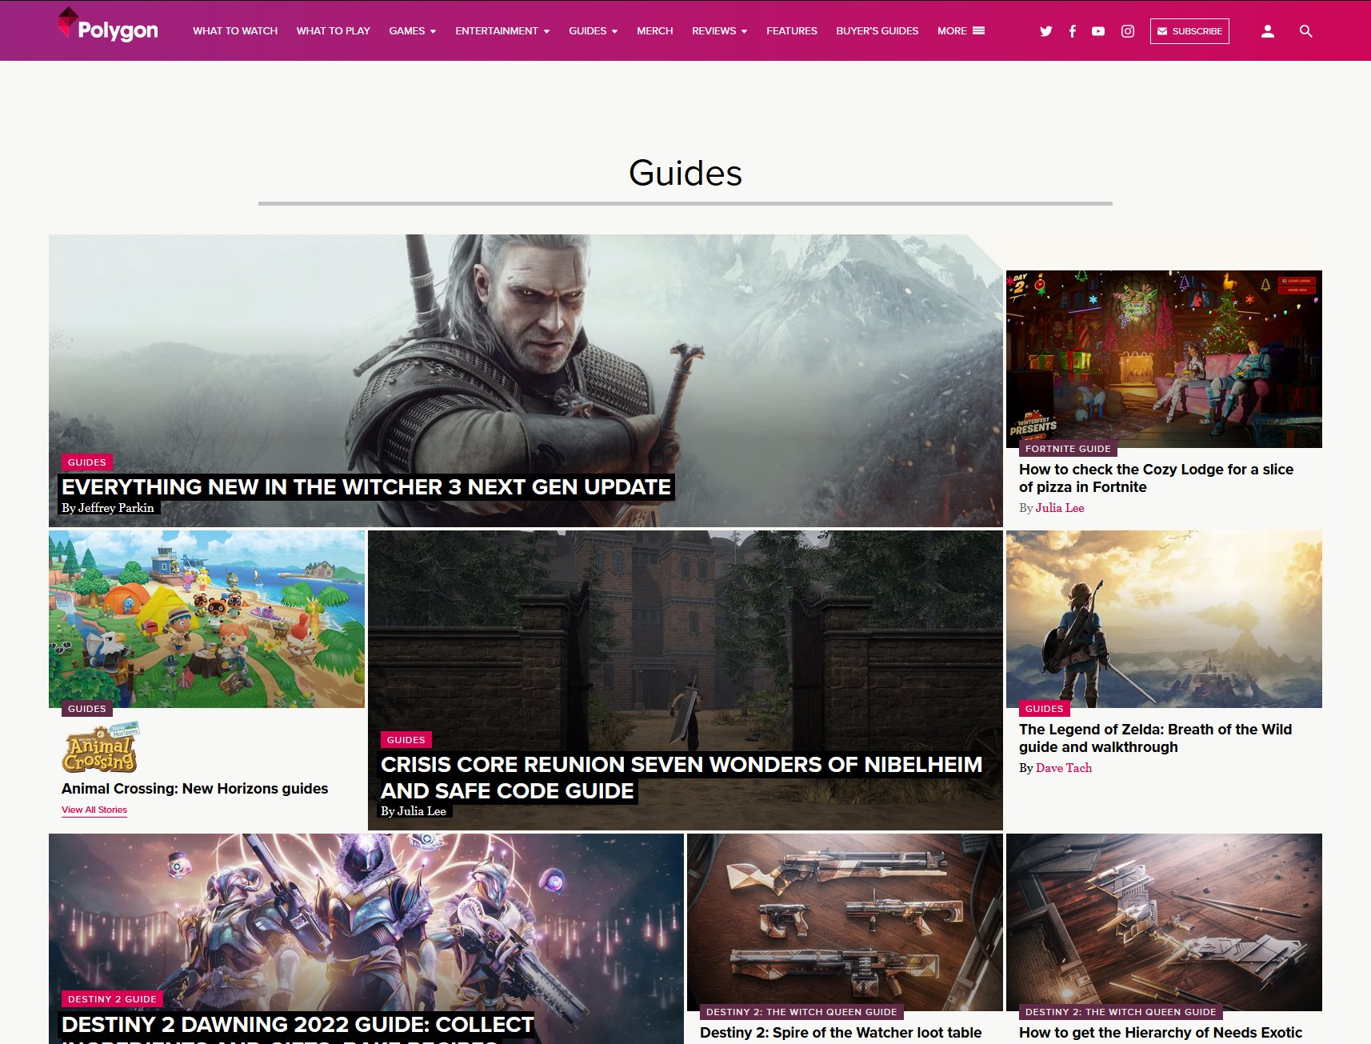The image size is (1371, 1044).
Task: Open the Fortnite Cozy Lodge thumbnail
Action: [x=1164, y=358]
